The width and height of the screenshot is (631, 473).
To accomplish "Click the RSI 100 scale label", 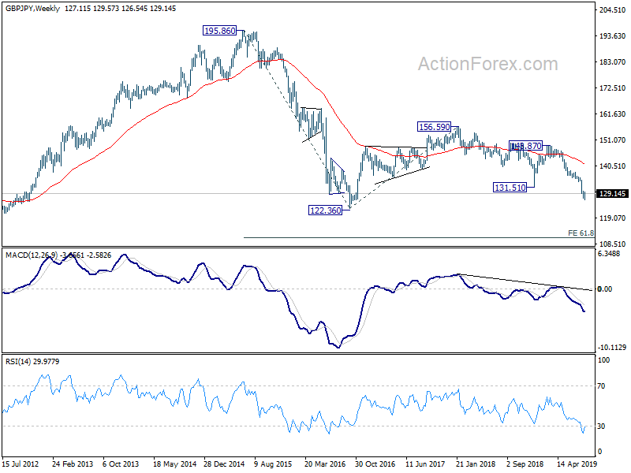I will [x=603, y=360].
